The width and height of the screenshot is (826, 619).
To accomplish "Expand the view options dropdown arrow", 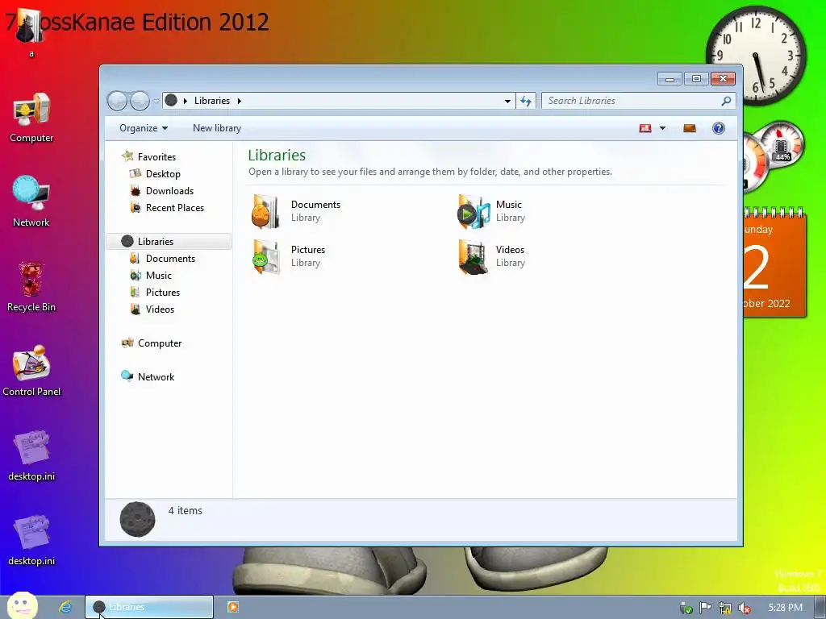I will 662,128.
